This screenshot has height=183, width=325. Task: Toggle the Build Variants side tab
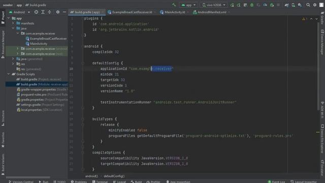point(3,164)
